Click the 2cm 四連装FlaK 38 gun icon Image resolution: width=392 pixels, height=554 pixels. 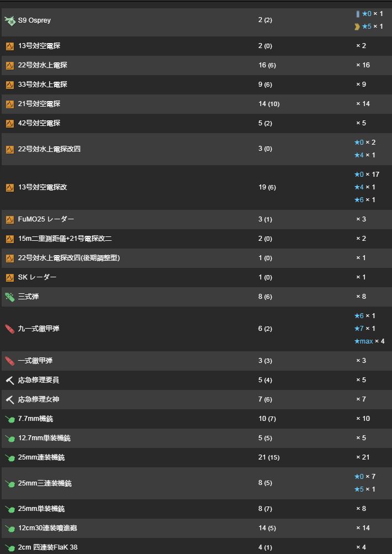pyautogui.click(x=10, y=548)
